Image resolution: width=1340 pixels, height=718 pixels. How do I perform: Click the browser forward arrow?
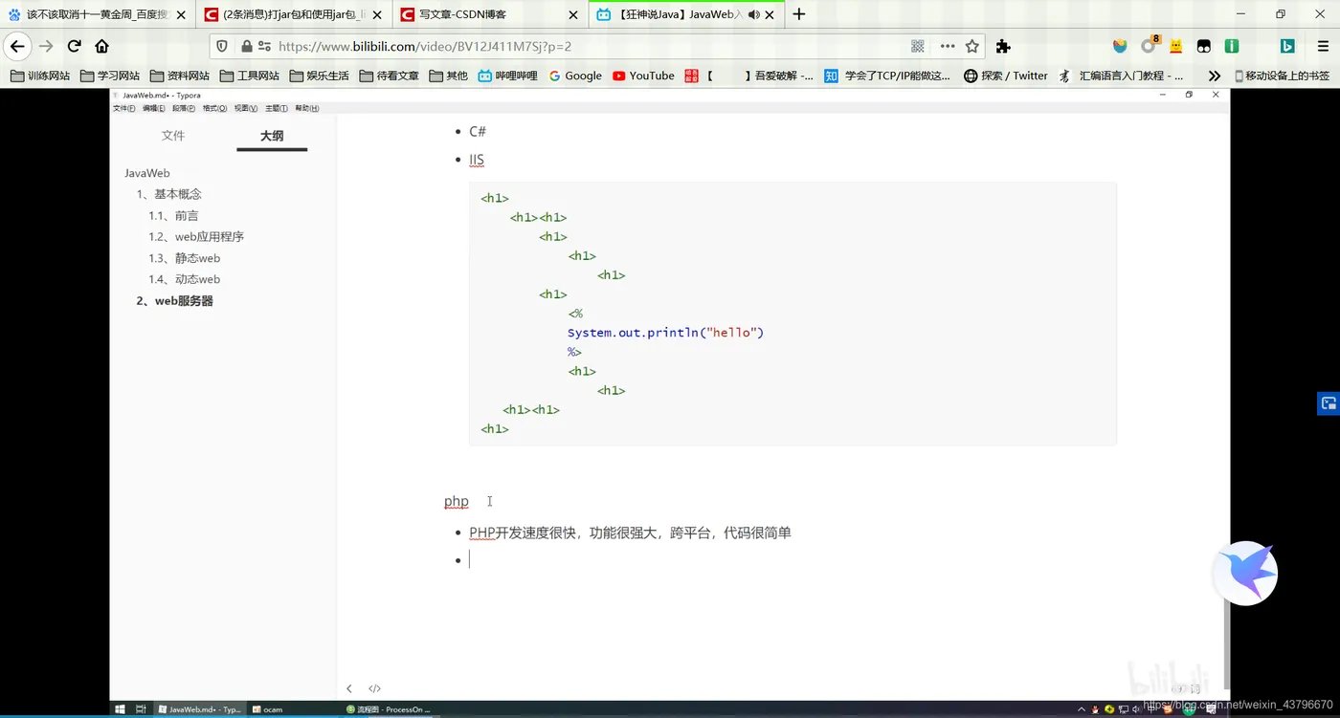click(x=46, y=46)
